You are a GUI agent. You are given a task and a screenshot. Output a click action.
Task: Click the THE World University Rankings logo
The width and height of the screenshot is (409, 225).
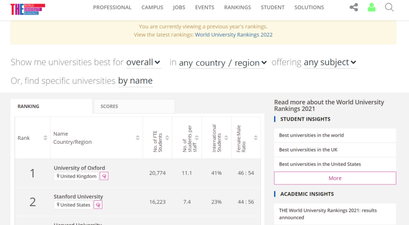(28, 9)
